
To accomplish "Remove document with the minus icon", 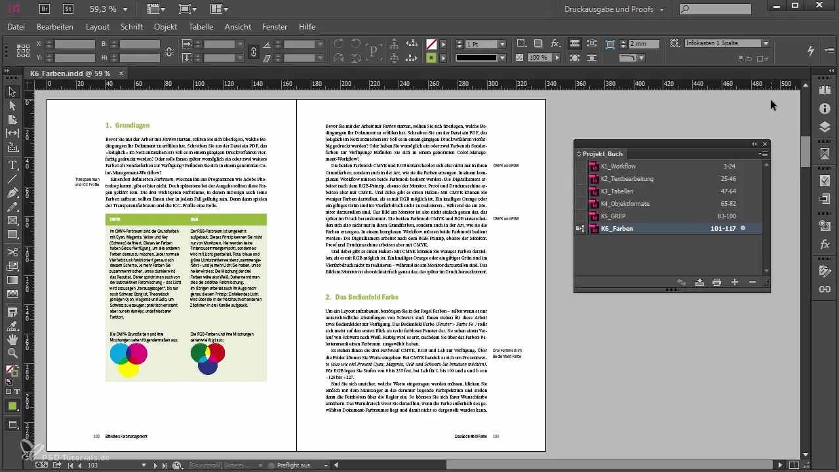I will [752, 283].
